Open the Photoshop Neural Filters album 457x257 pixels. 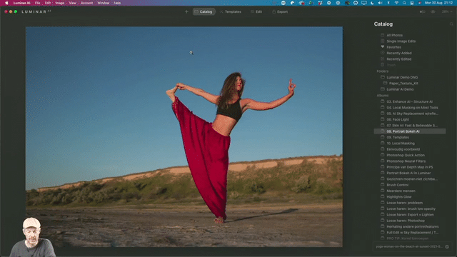tap(406, 161)
